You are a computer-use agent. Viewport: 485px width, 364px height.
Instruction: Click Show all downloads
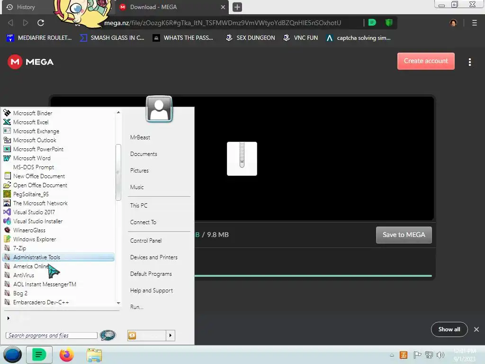pyautogui.click(x=449, y=329)
